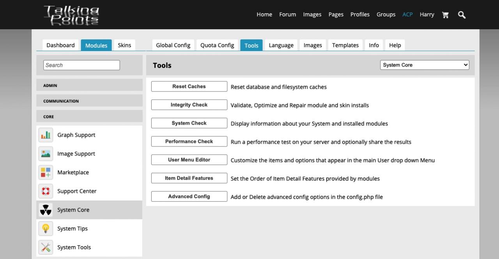Open the Language tab
The width and height of the screenshot is (499, 259).
tap(281, 45)
